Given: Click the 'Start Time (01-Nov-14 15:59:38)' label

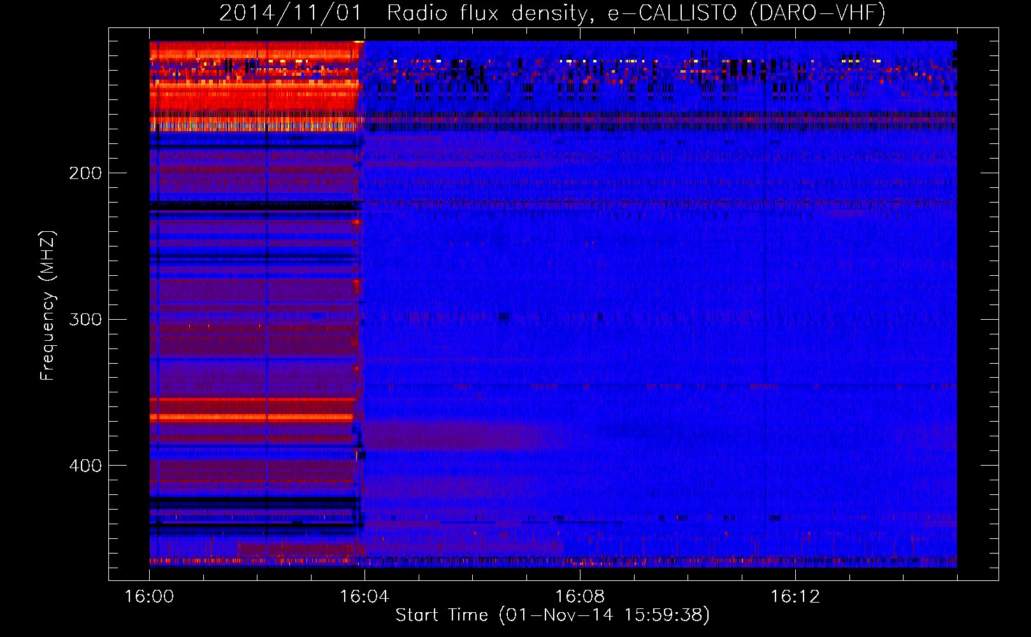Looking at the screenshot, I should pyautogui.click(x=552, y=615).
